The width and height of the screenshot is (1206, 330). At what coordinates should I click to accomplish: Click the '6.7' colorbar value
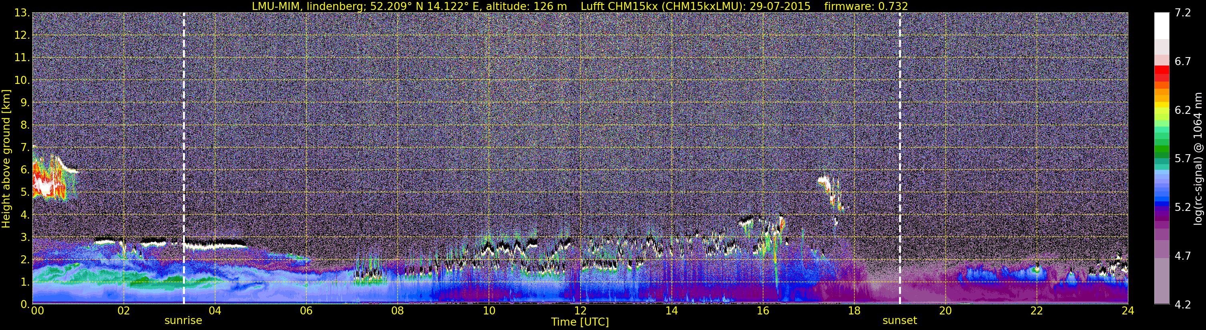1183,62
